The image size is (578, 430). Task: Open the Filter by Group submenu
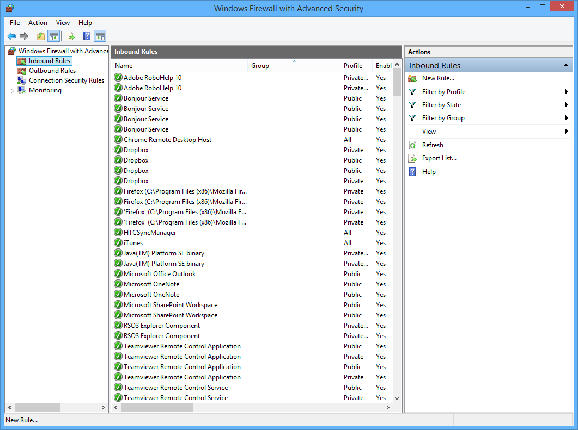pos(443,118)
